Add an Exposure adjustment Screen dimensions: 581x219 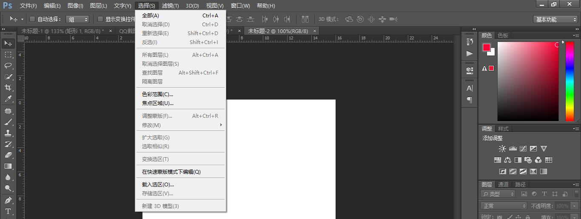[x=533, y=149]
